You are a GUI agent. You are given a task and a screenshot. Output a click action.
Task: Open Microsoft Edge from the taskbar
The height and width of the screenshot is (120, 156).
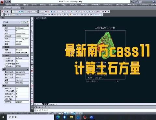coord(58,117)
